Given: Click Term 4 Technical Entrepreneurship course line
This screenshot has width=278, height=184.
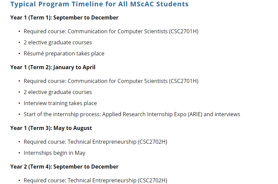Looking at the screenshot, I should coord(95,180).
